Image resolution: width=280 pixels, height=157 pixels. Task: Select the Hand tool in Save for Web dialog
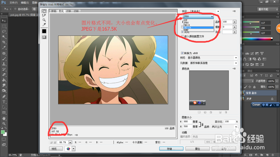44,11
